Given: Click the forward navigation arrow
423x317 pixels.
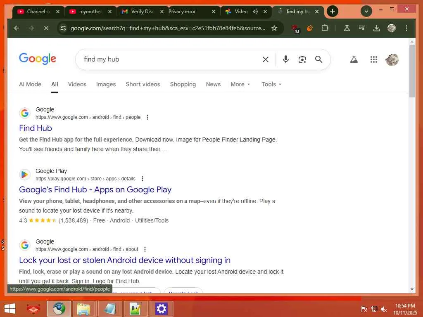Looking at the screenshot, I should (31, 28).
